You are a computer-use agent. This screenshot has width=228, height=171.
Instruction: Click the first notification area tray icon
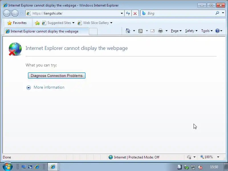coord(180,167)
